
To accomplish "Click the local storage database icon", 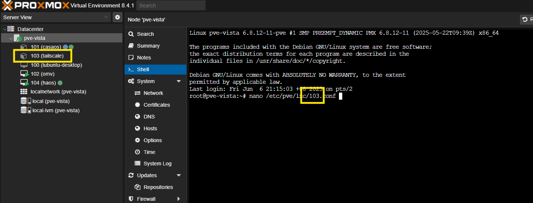I will tap(24, 101).
